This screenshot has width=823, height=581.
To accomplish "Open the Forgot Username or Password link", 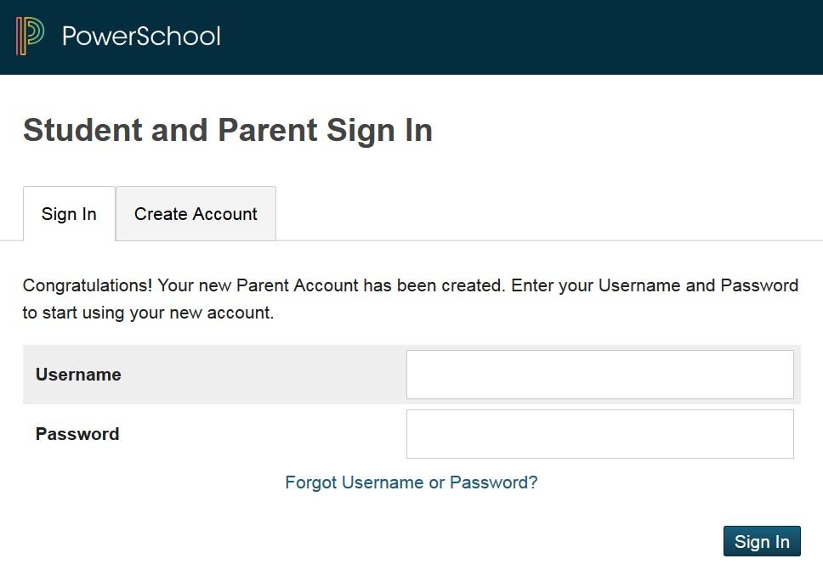I will [x=411, y=482].
